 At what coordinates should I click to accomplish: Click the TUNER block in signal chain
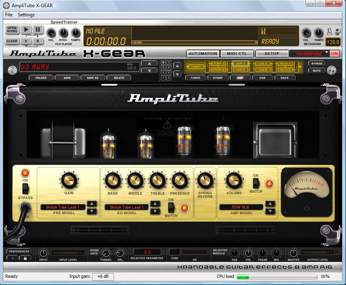196,66
